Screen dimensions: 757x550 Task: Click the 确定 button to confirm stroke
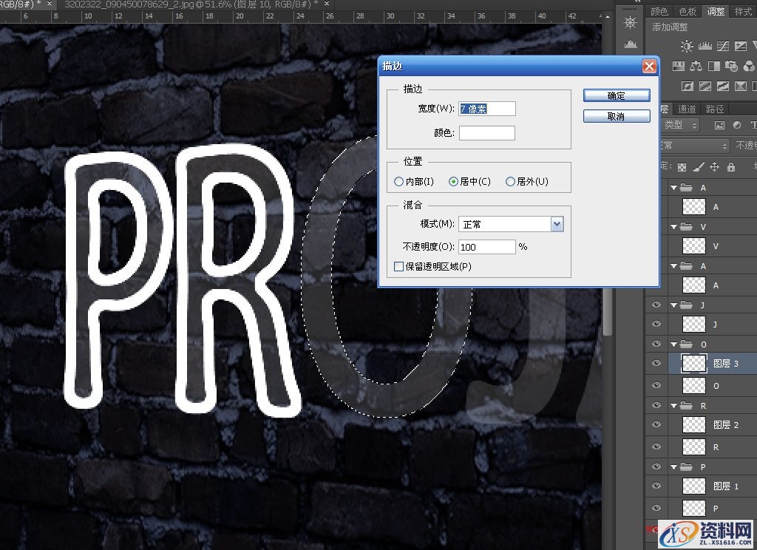pos(616,96)
